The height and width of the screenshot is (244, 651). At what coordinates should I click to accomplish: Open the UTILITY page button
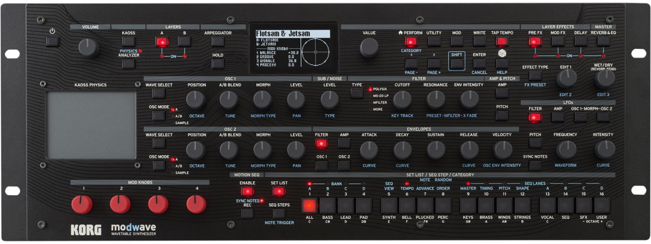click(x=434, y=41)
